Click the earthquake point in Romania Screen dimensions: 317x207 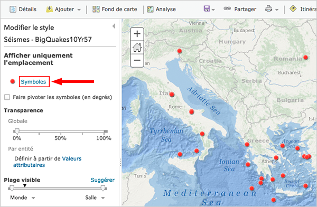[306, 58]
